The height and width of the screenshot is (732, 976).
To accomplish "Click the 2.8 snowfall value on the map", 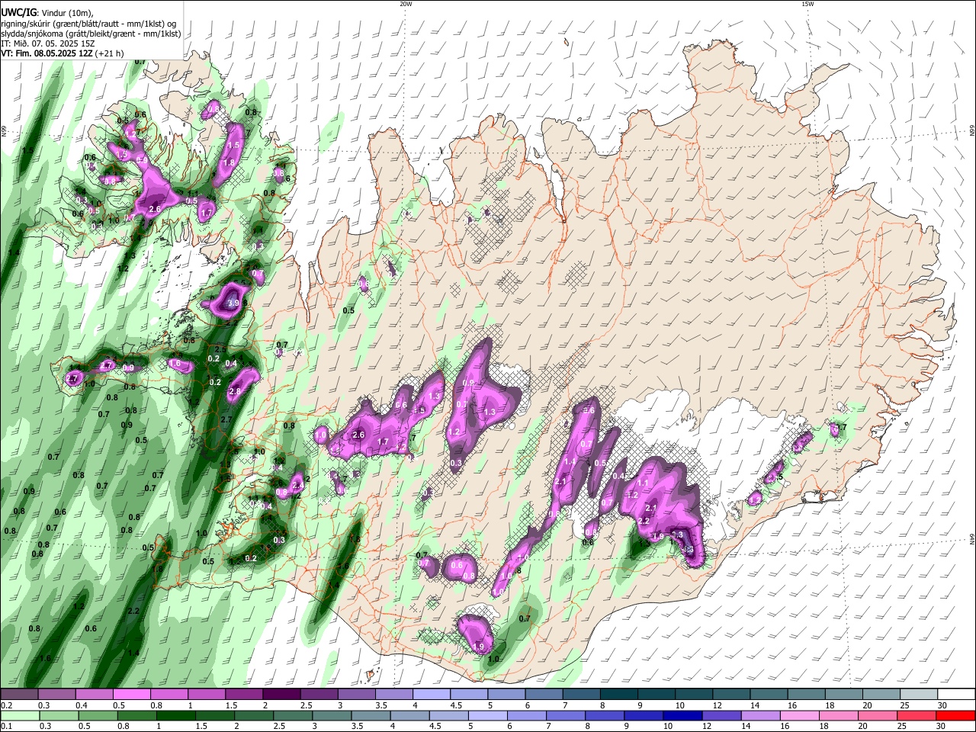I will (235, 391).
